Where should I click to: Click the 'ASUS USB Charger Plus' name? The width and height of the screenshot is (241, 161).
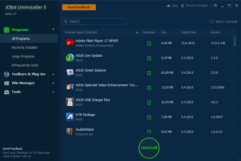point(93,100)
